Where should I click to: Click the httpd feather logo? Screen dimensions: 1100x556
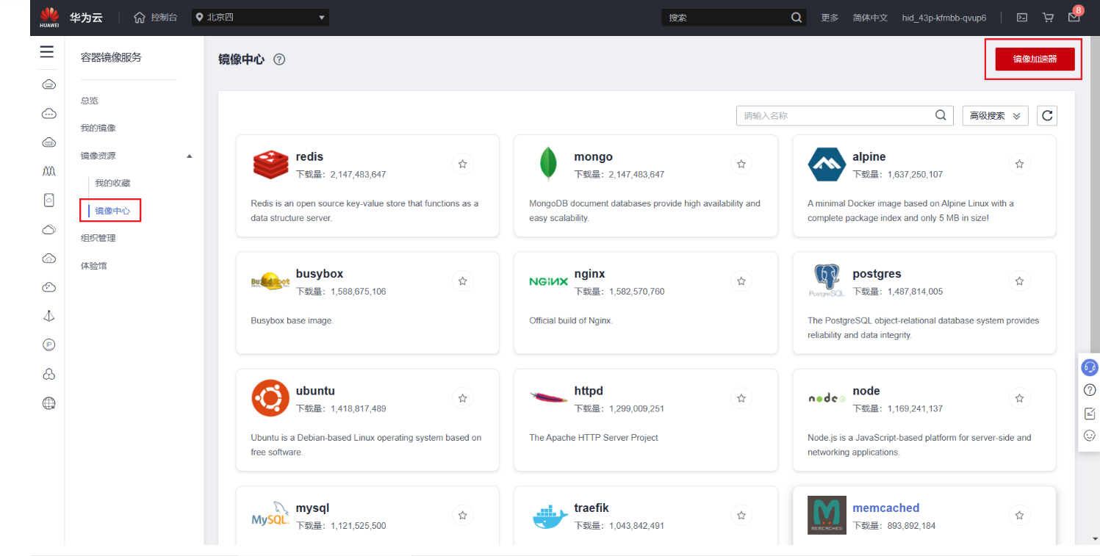point(548,397)
